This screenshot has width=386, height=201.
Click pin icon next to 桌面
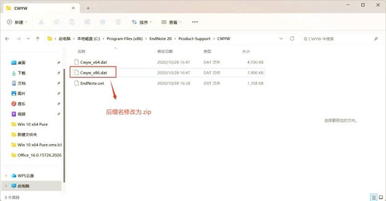tap(59, 63)
